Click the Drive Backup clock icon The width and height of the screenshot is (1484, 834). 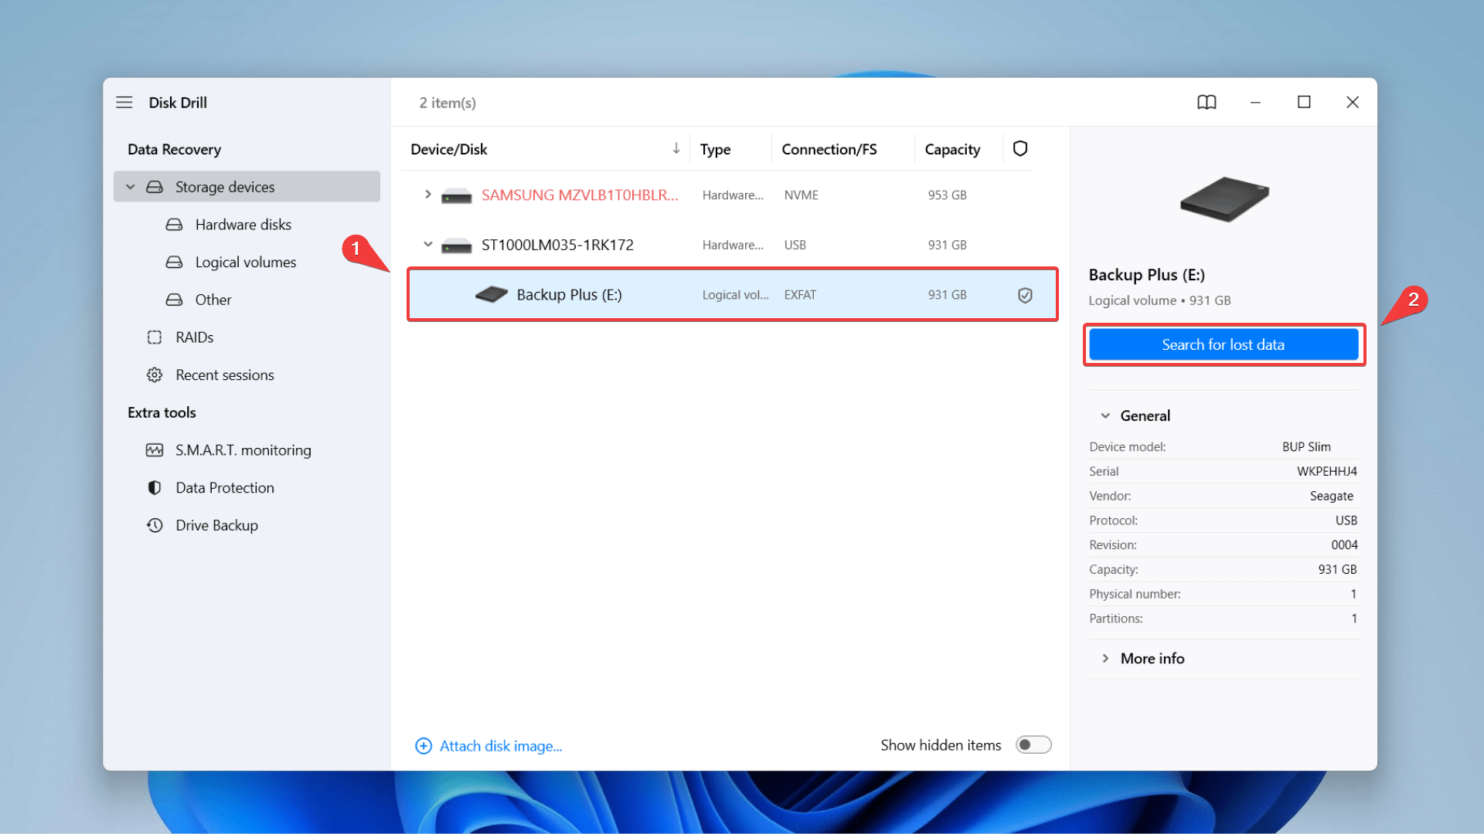[x=155, y=525]
